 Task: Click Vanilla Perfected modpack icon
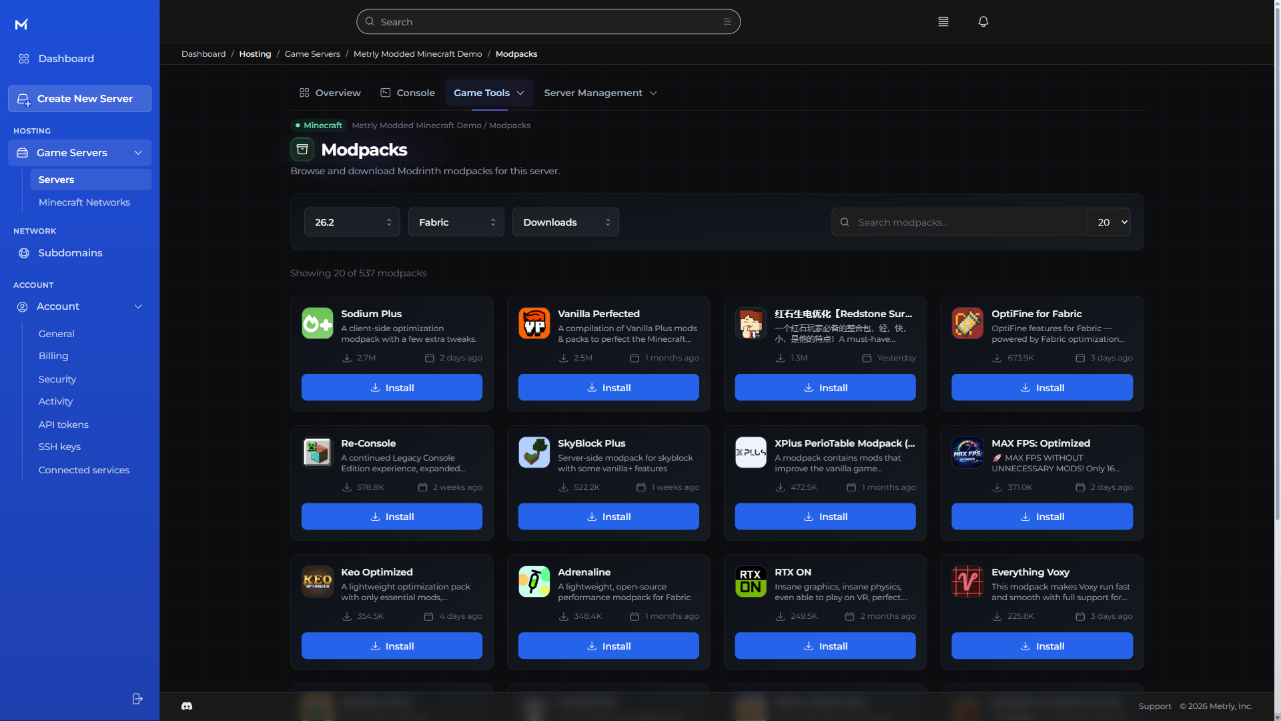tap(534, 323)
